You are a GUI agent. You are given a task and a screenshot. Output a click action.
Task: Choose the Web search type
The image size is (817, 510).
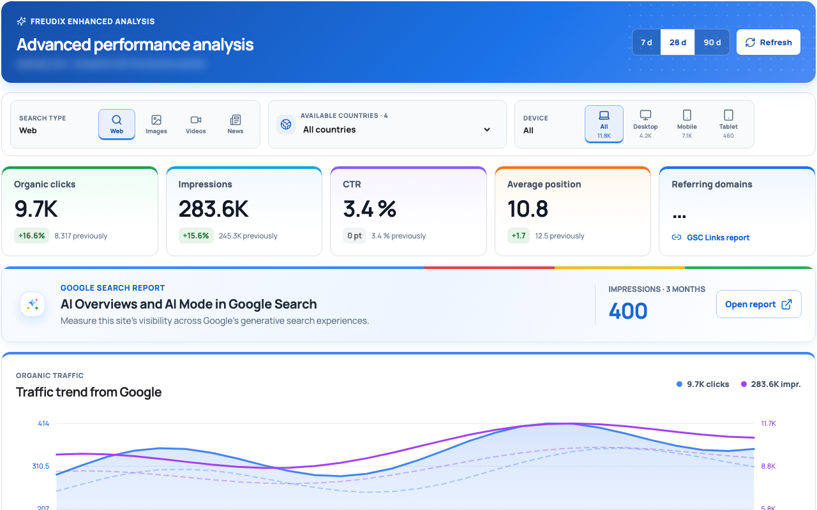point(117,124)
